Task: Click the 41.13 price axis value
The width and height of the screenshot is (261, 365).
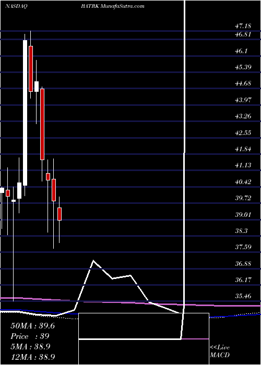Action: [x=243, y=165]
